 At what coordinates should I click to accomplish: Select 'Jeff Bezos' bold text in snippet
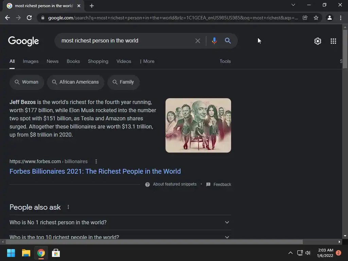coord(23,102)
